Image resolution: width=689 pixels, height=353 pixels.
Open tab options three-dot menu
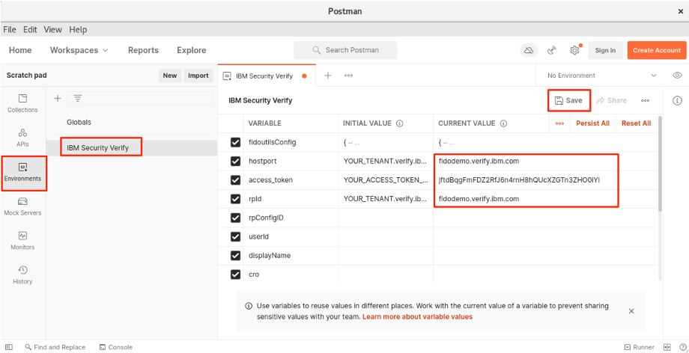pos(348,76)
